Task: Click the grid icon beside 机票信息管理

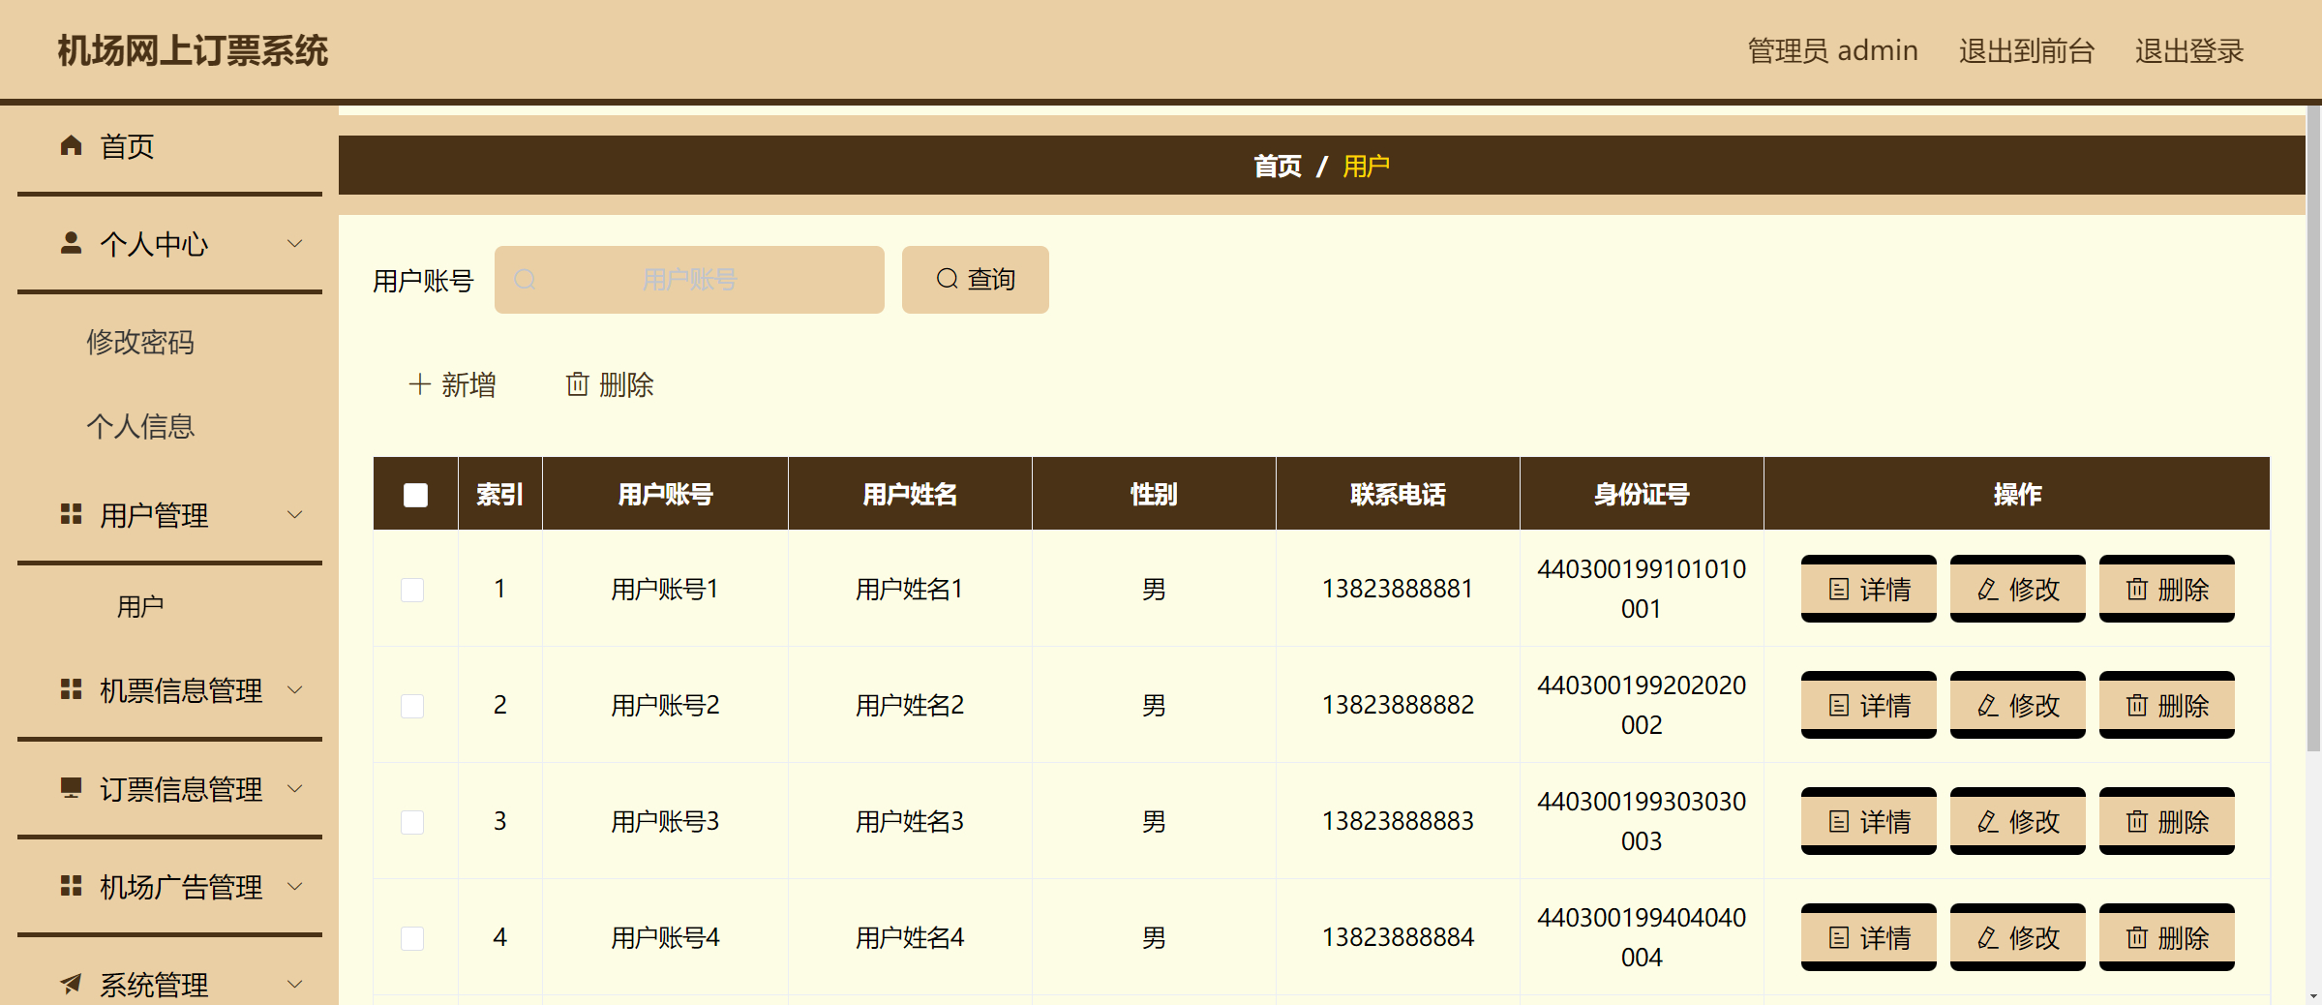Action: 71,689
